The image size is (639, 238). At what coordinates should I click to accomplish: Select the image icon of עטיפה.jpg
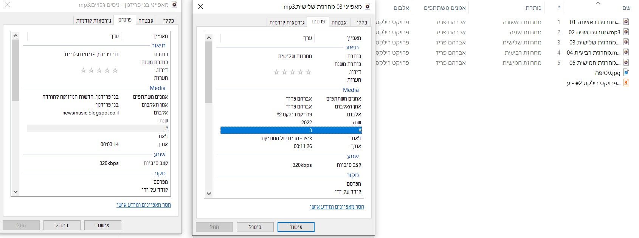pyautogui.click(x=626, y=73)
